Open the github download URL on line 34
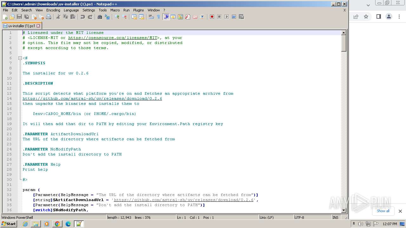406x228 pixels. pos(184,200)
